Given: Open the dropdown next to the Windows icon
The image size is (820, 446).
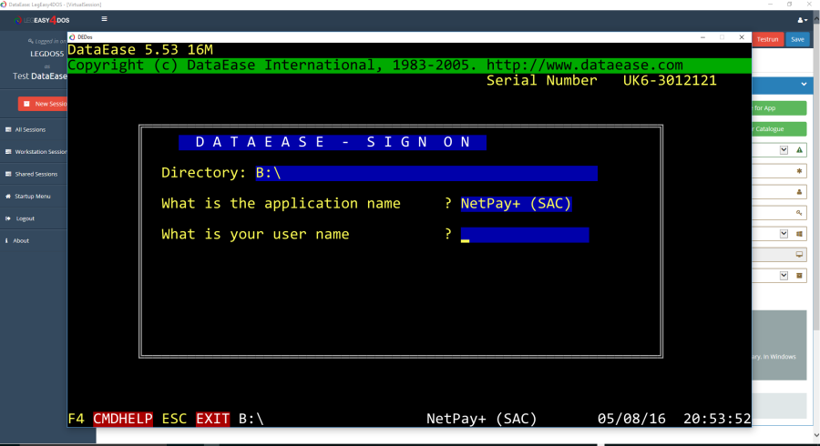Looking at the screenshot, I should pyautogui.click(x=784, y=233).
